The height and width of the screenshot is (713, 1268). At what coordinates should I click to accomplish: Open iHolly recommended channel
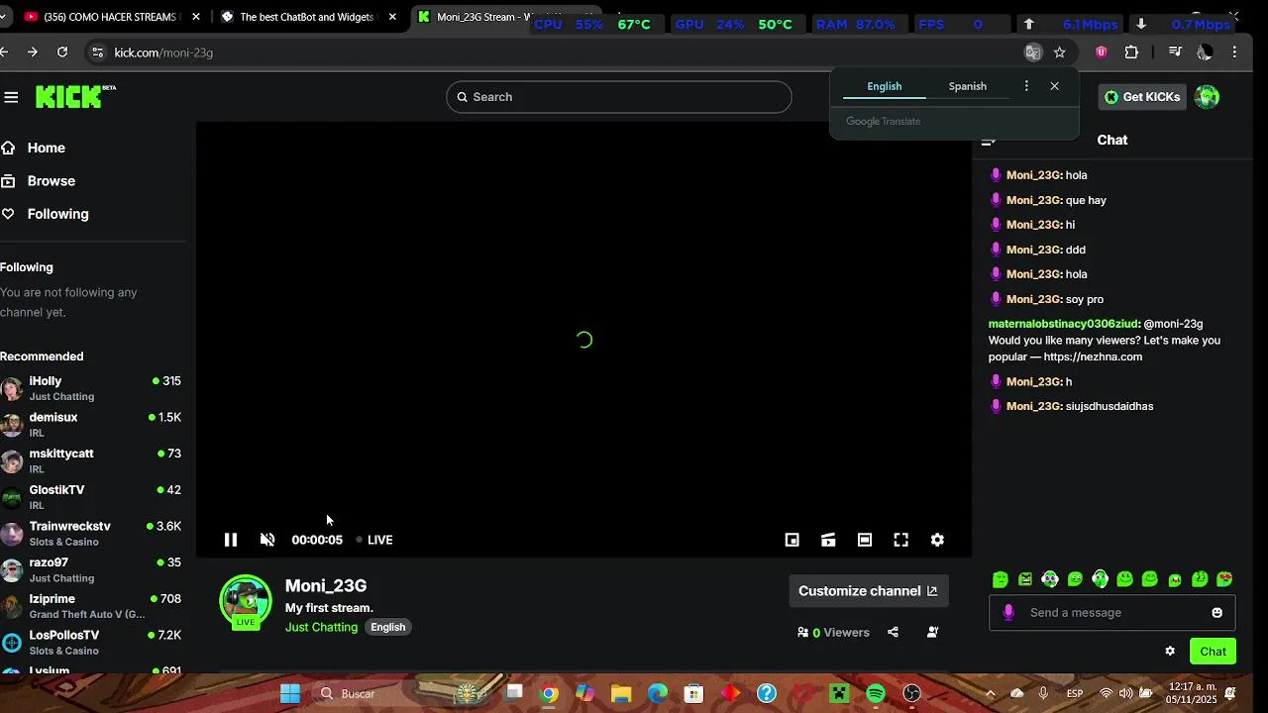click(91, 388)
